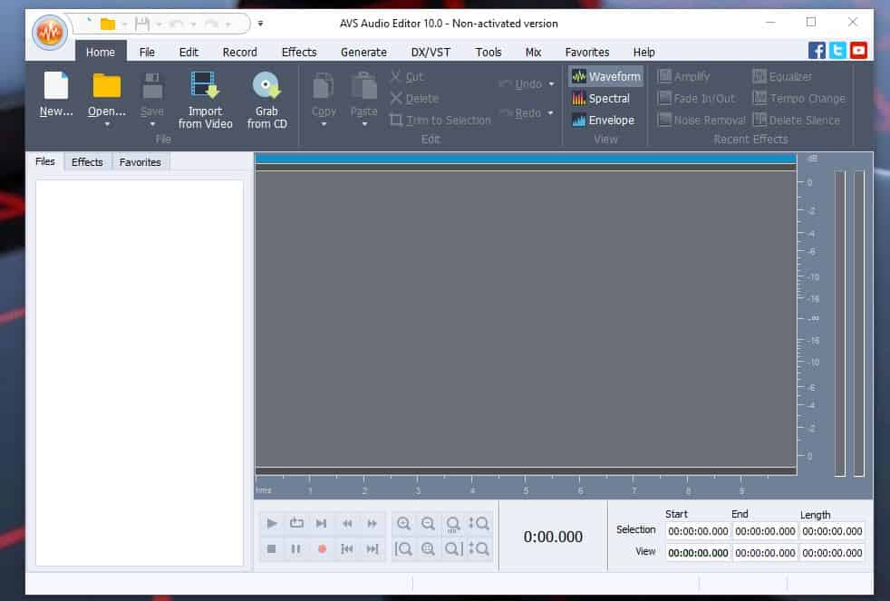
Task: Expand the Open dropdown arrow
Action: pyautogui.click(x=107, y=124)
